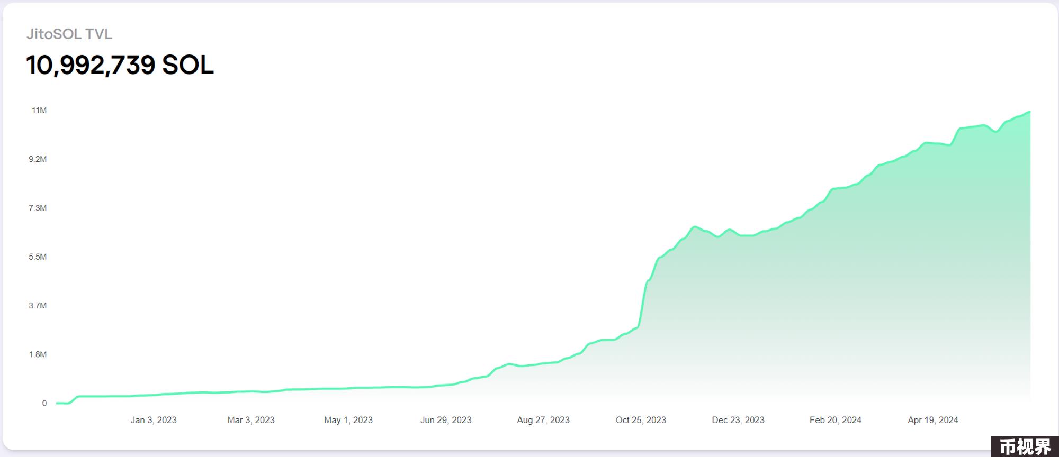Click the 3.7M y-axis label
Screen dimensions: 1059x457
[x=38, y=306]
